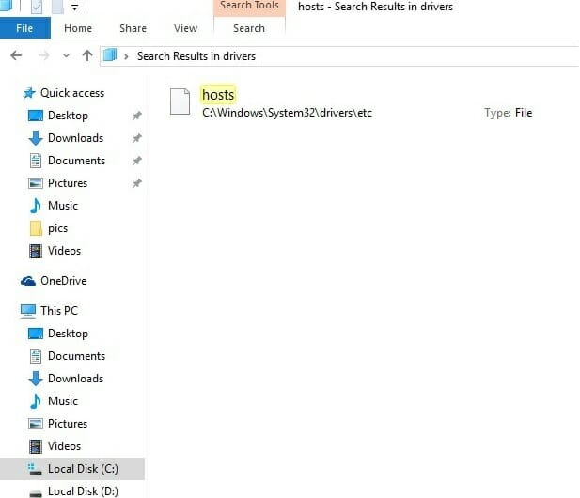The image size is (580, 498).
Task: Click the Local Disk (D:) drive icon
Action: 36,493
